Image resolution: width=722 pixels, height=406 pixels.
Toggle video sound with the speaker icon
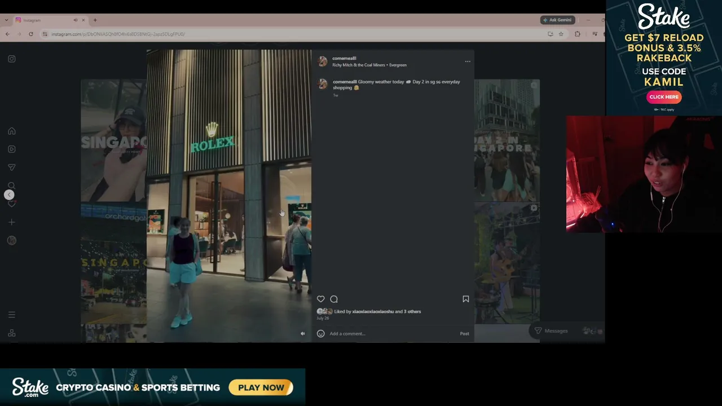pyautogui.click(x=303, y=334)
